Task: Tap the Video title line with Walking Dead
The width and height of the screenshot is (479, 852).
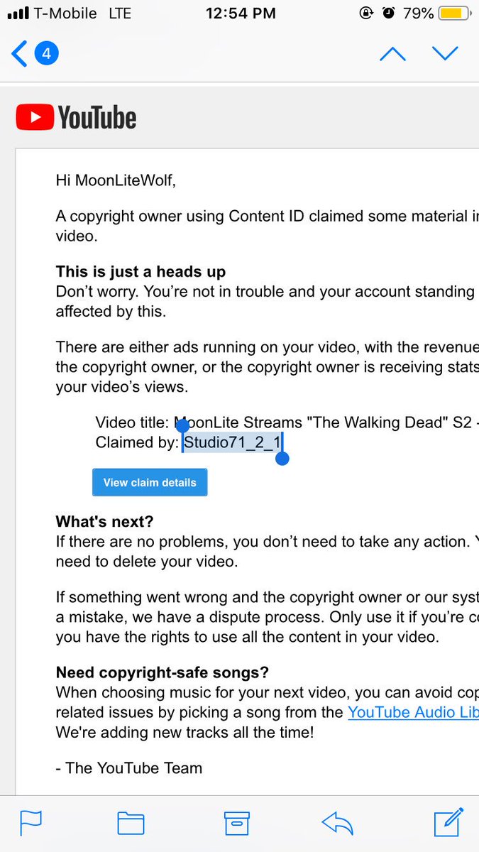Action: [x=287, y=422]
